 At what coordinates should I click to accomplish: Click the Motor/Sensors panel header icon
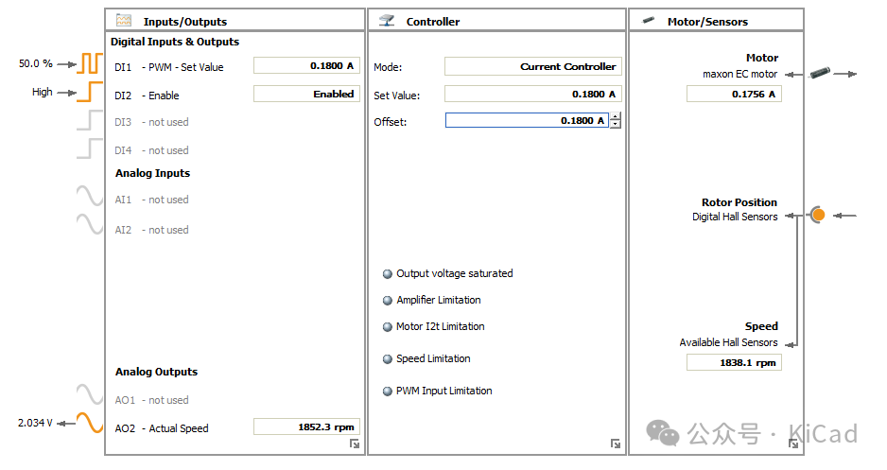649,20
